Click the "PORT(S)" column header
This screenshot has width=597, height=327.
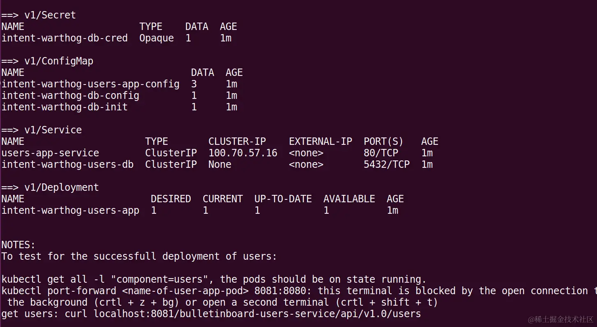(384, 142)
